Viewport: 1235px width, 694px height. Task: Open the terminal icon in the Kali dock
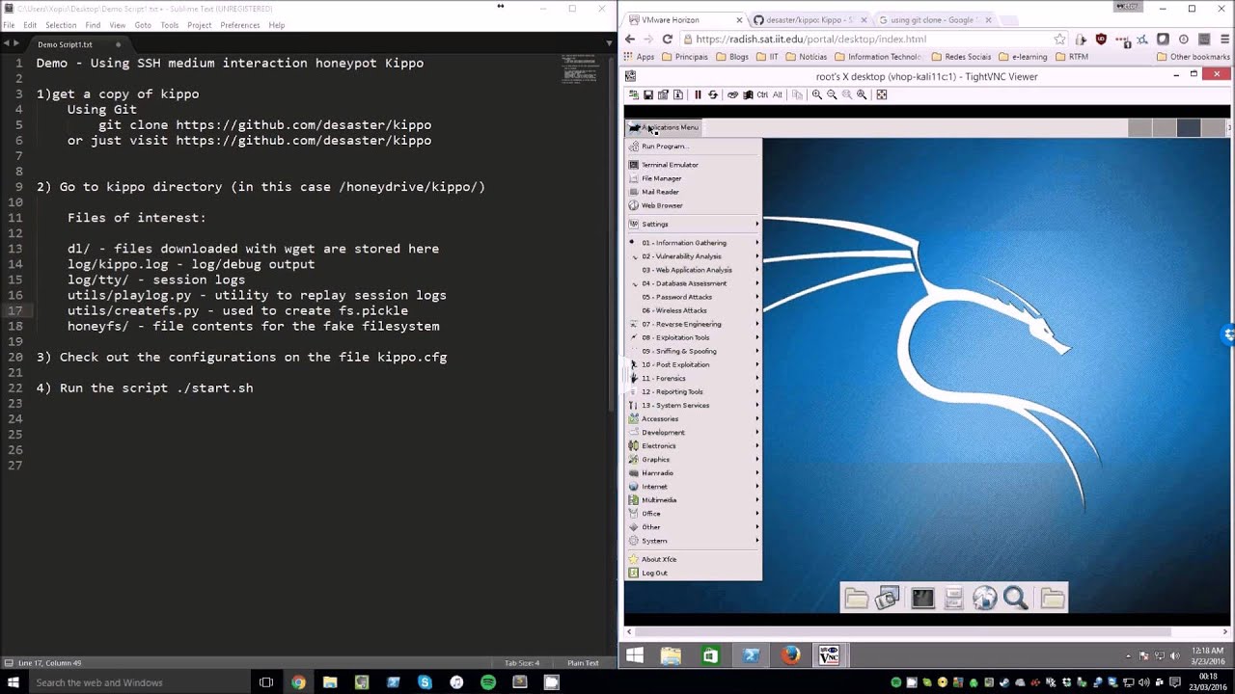pyautogui.click(x=922, y=599)
